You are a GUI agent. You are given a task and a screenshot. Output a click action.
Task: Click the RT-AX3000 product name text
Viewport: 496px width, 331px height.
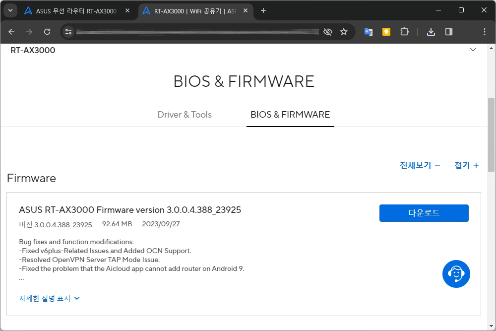pos(33,50)
